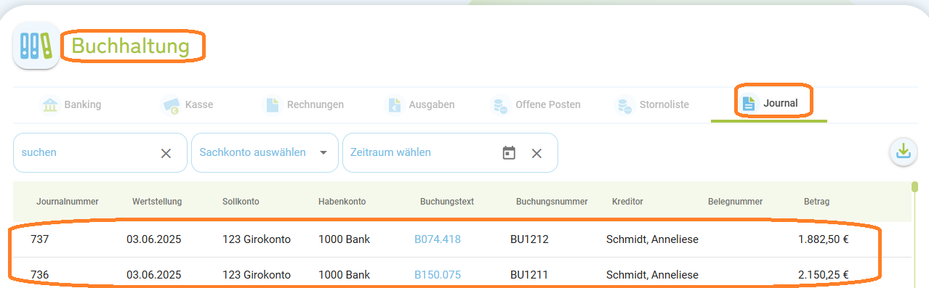Sort by Betrag column header
This screenshot has width=929, height=288.
click(x=816, y=202)
